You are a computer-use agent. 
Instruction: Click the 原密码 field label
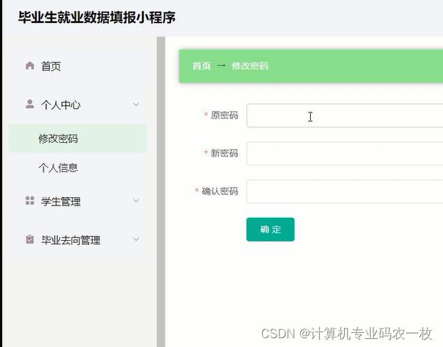(x=224, y=115)
